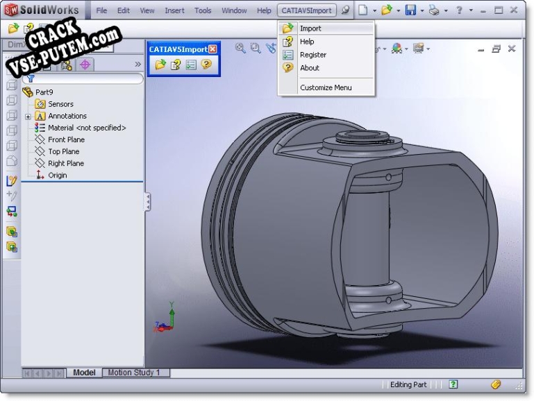Click the Zoom to Fit magnifier icon
The image size is (534, 401).
[x=240, y=48]
